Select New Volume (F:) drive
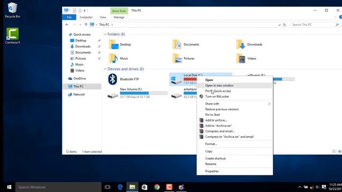 coord(137,93)
